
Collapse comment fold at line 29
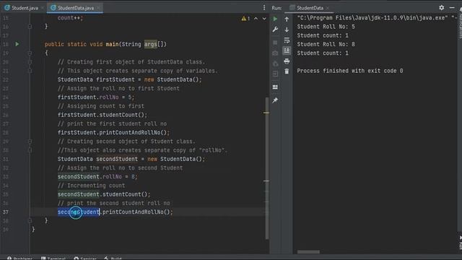tap(30, 142)
